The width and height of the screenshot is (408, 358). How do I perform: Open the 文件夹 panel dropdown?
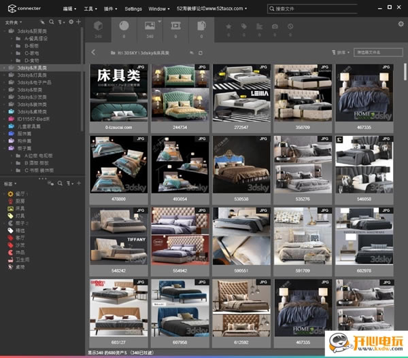(x=12, y=22)
